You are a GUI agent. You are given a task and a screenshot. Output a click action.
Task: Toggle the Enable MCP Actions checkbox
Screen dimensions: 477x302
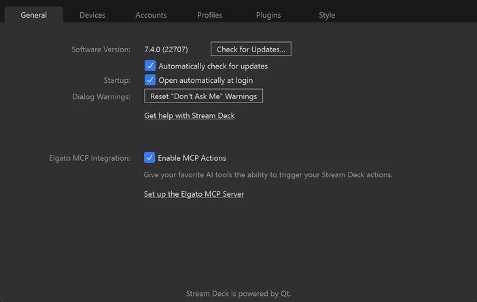[150, 157]
